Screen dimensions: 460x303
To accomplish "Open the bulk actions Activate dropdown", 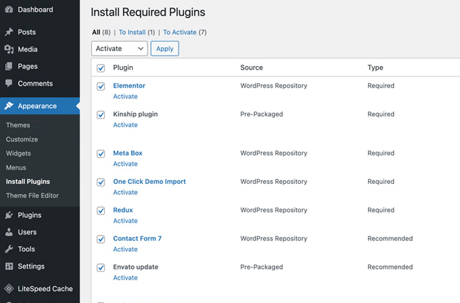I will [120, 49].
